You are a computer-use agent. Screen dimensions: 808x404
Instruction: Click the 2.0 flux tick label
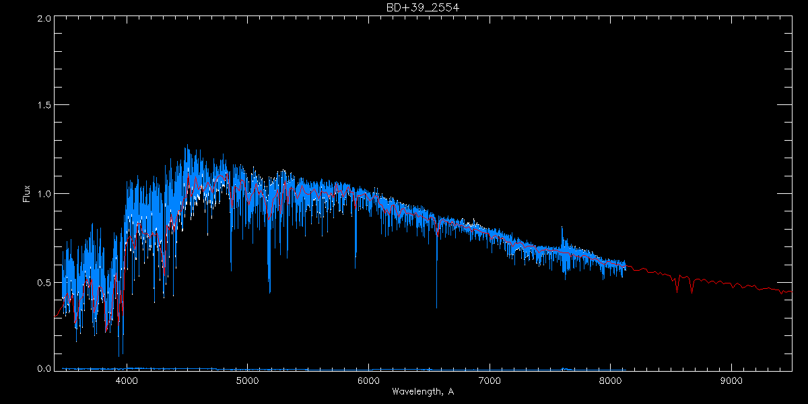pos(44,19)
